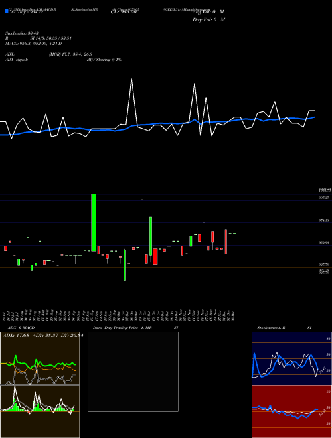The image size is (332, 438).
Task: Click the '974.15' price axis label
Action: point(324,220)
